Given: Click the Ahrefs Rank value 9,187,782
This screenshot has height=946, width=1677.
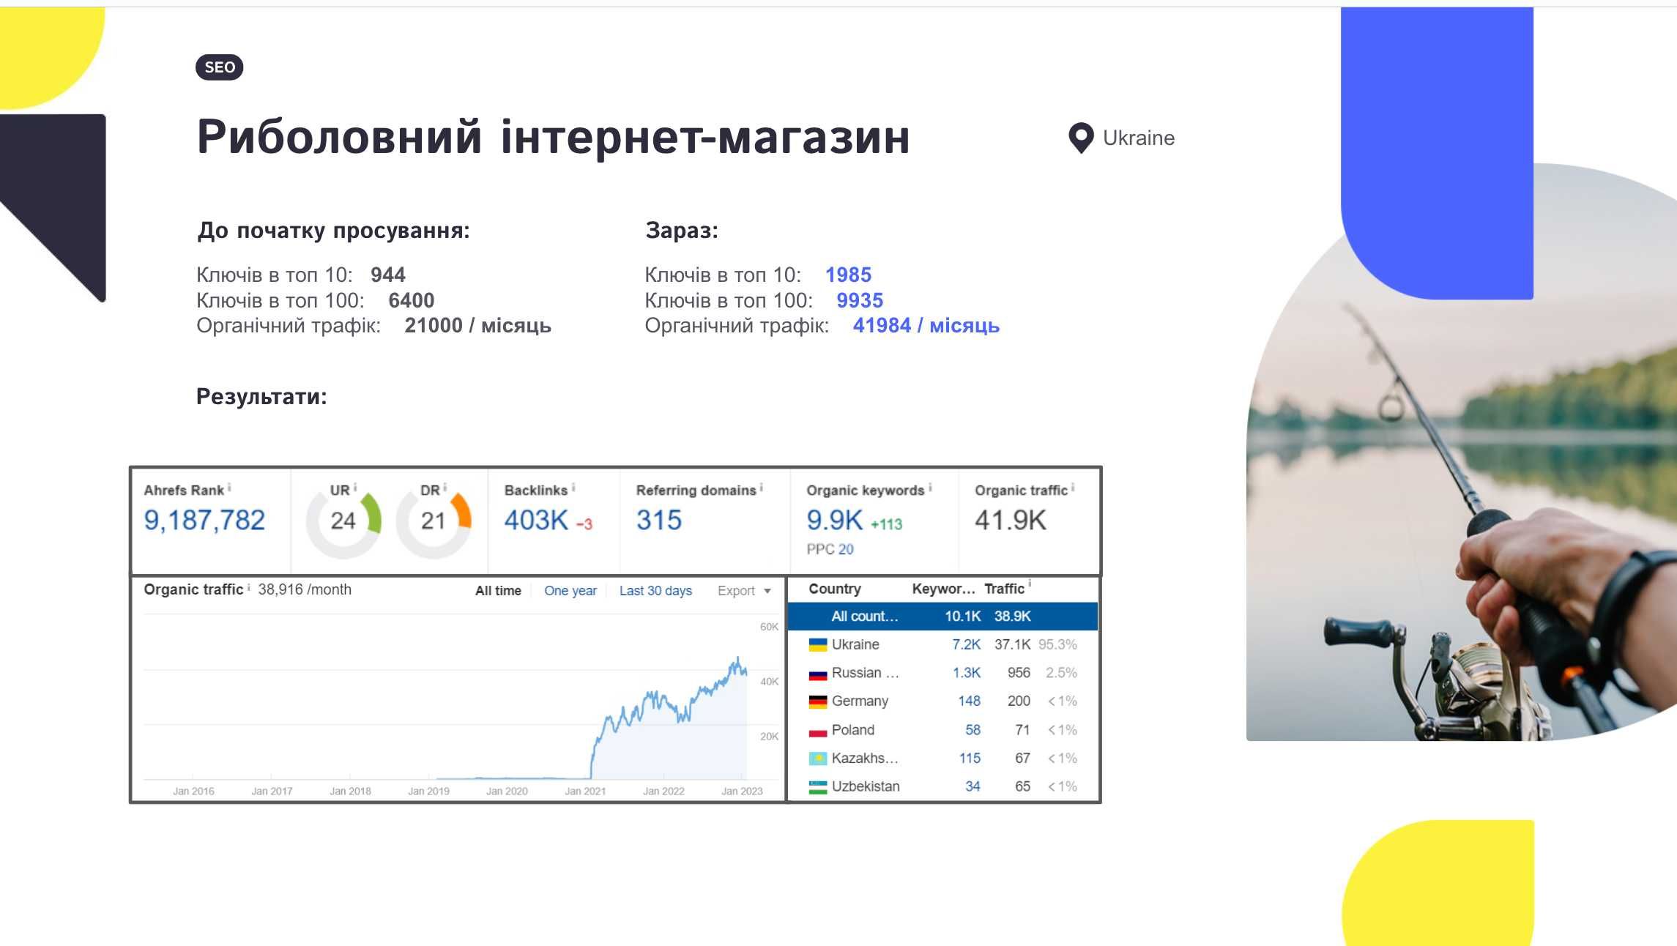Looking at the screenshot, I should [x=204, y=520].
